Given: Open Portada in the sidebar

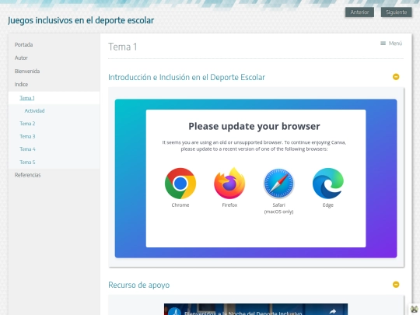Looking at the screenshot, I should point(23,45).
